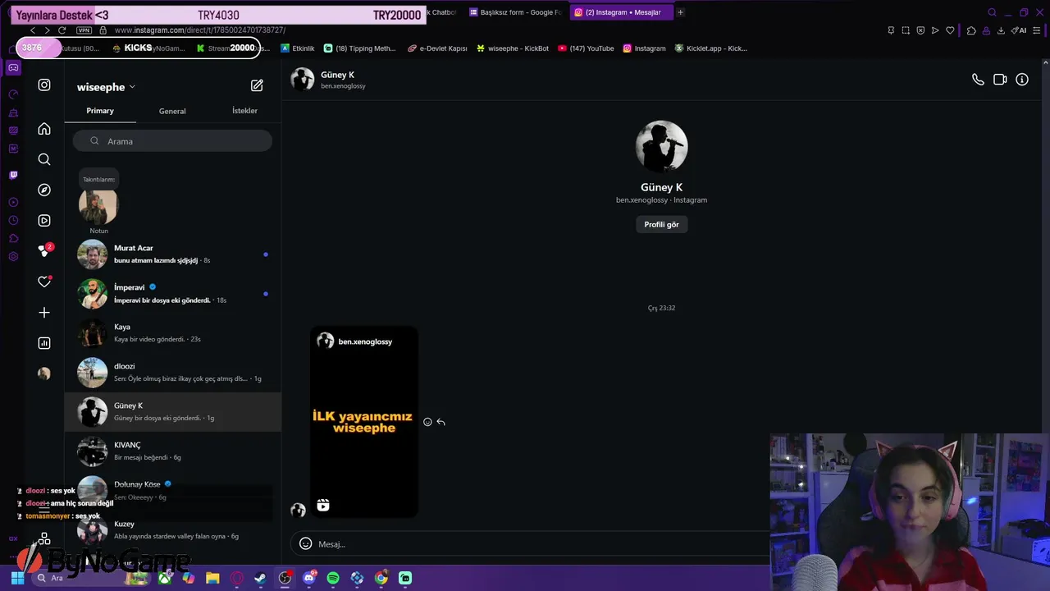Open the Murat Acar conversation
This screenshot has width=1050, height=591.
[172, 254]
